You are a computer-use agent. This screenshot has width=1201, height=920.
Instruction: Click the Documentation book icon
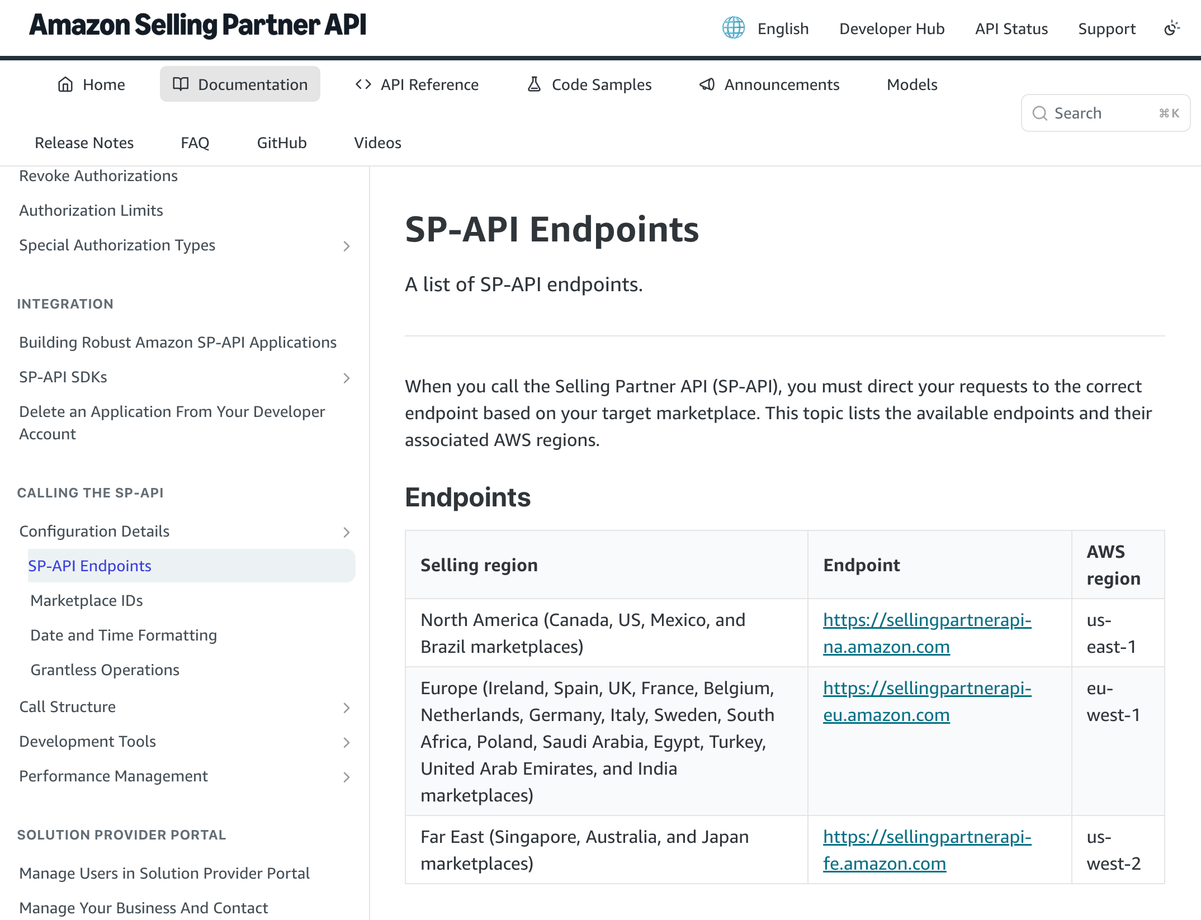pyautogui.click(x=181, y=84)
